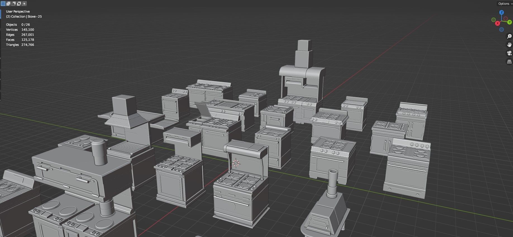Select the Set New Selection mode icon
Screen dimensions: 513x237
[x=3, y=4]
